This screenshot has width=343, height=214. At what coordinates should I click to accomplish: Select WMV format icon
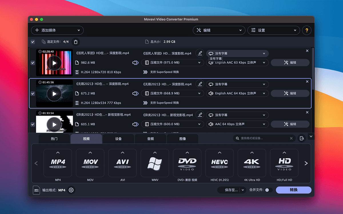(155, 163)
